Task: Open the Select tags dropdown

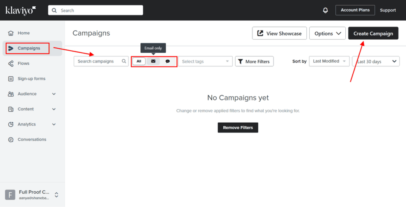Action: click(205, 61)
